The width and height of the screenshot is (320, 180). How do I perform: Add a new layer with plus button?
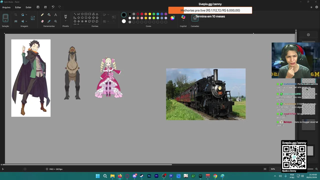coord(308,35)
